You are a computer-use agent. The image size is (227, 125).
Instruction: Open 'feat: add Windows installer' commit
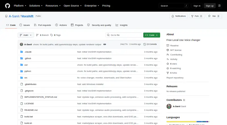coord(90,84)
